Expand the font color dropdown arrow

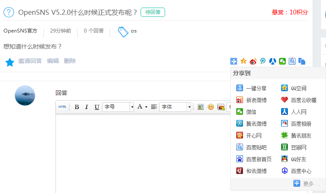[146, 107]
